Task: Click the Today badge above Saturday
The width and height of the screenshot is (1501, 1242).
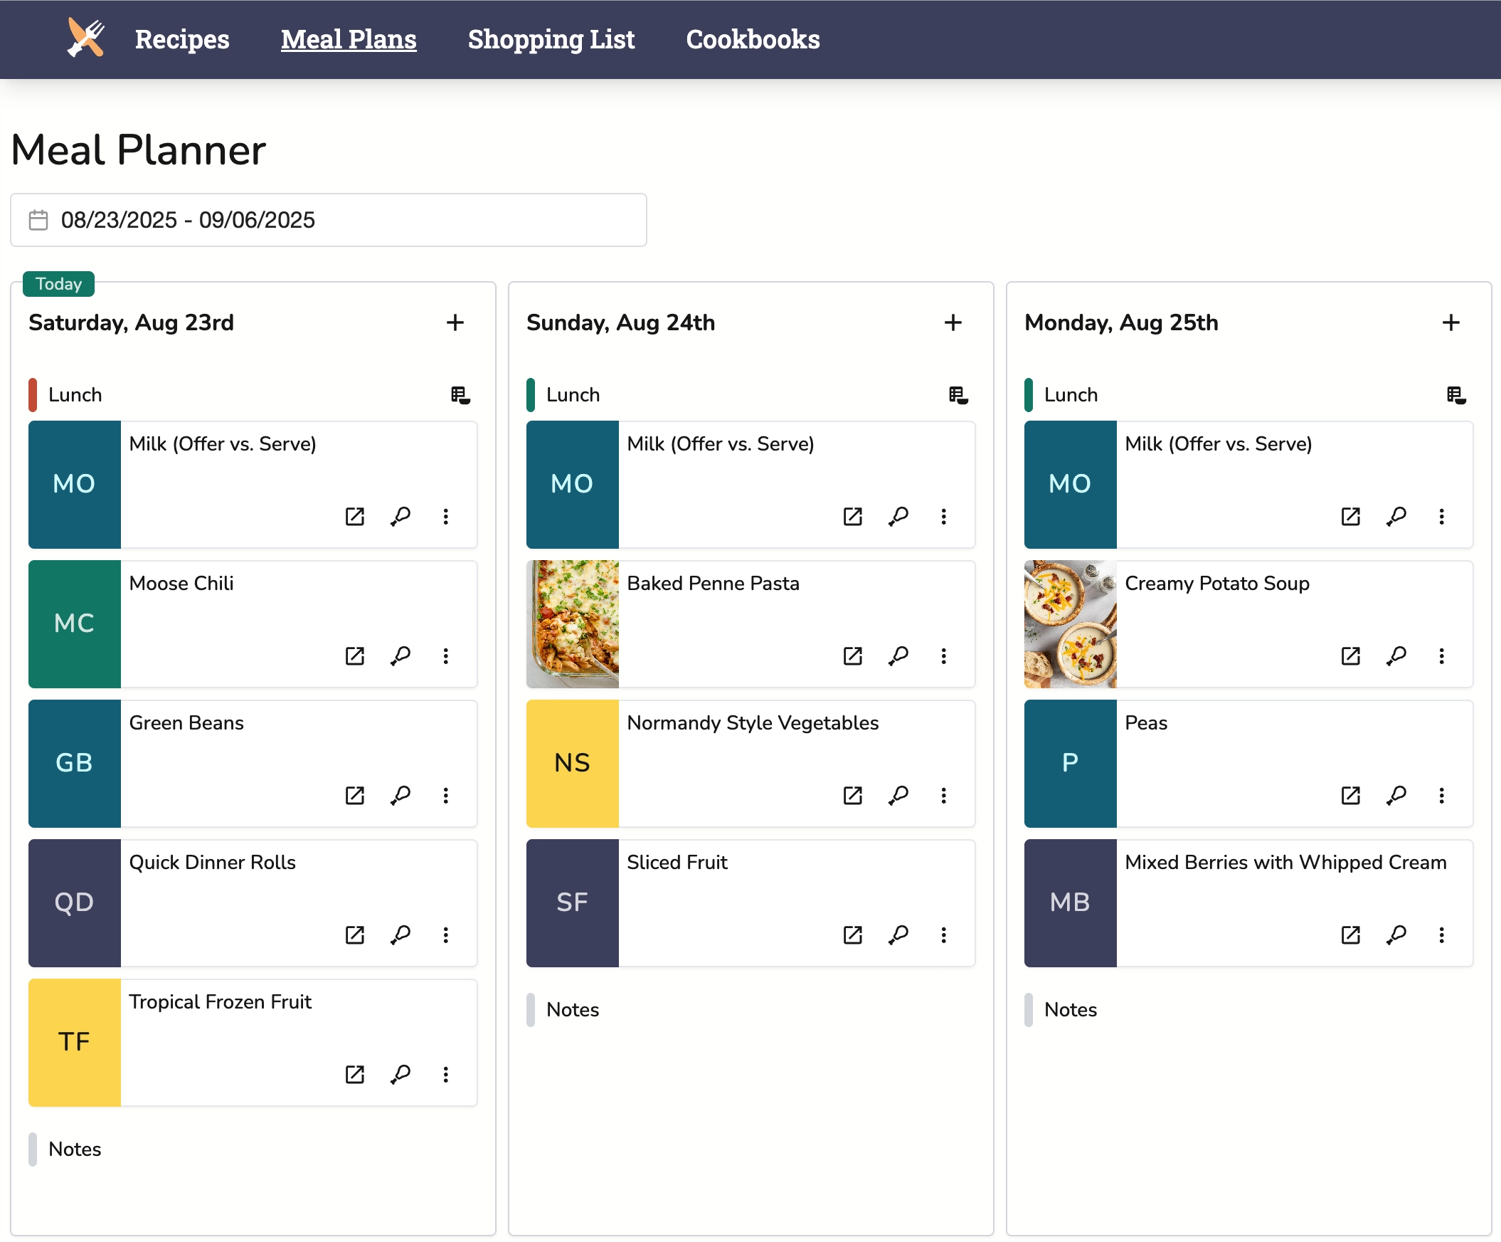Action: tap(58, 284)
